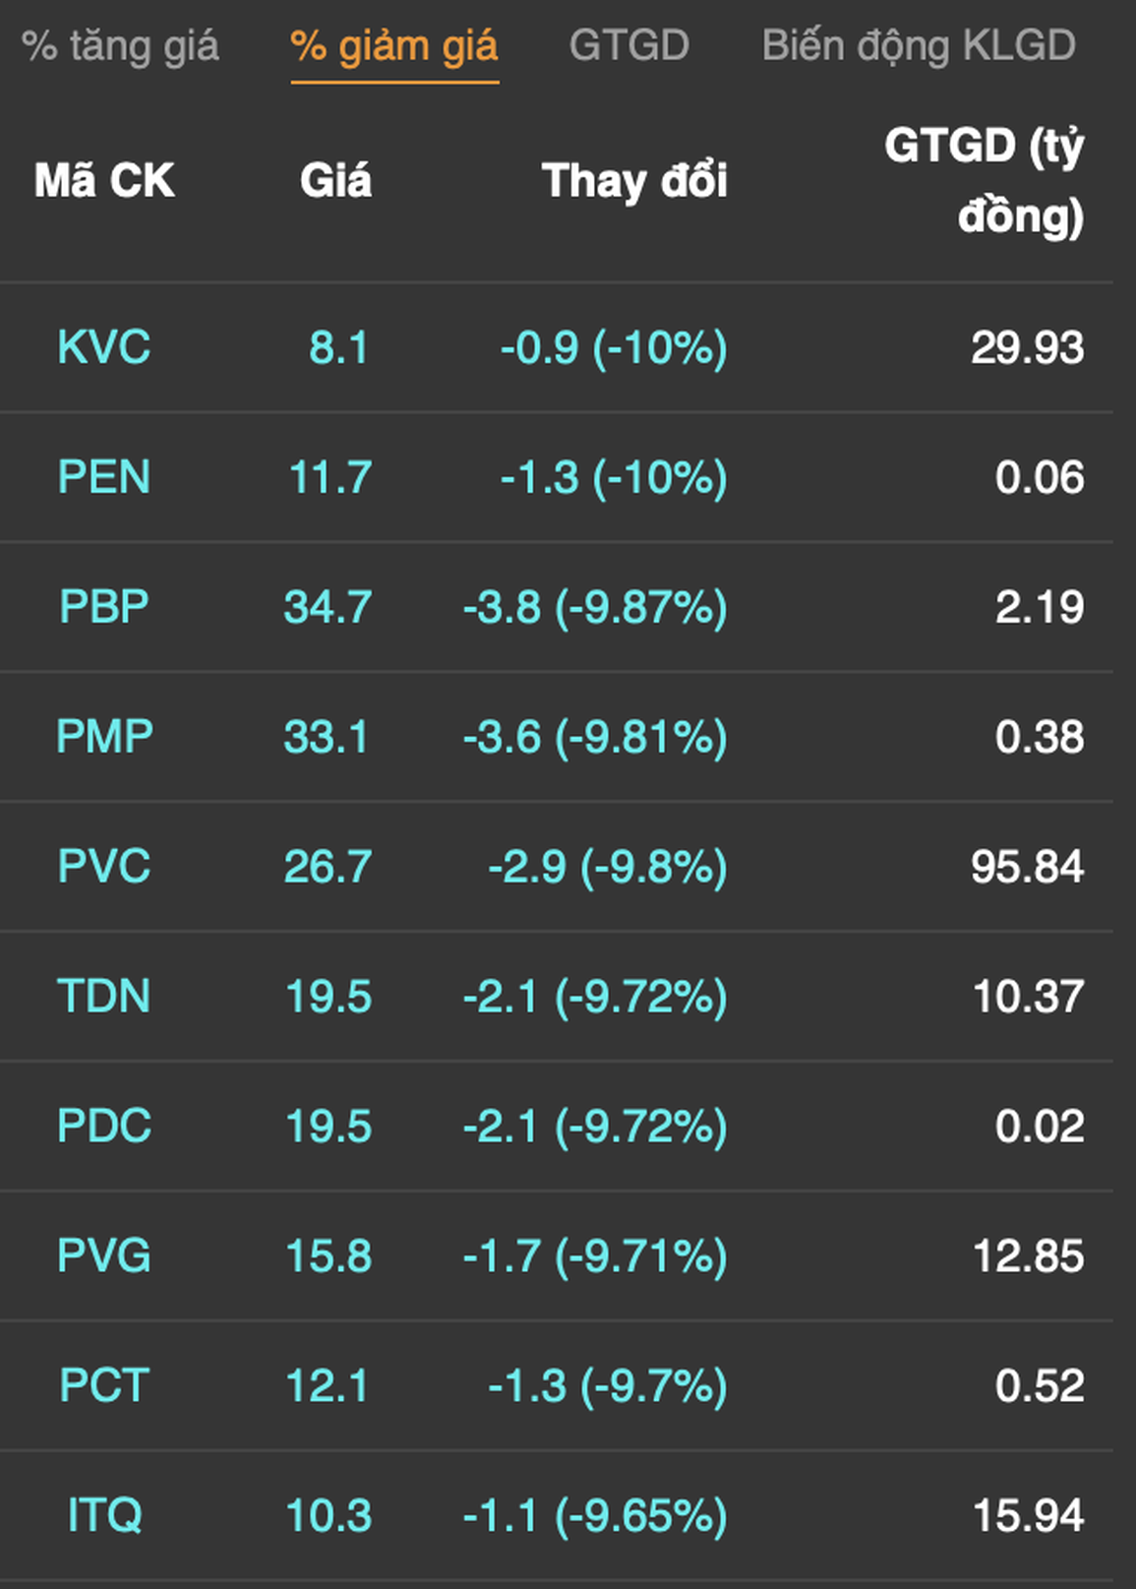The width and height of the screenshot is (1136, 1589).
Task: Open the PCT stock ticker
Action: 104,1386
